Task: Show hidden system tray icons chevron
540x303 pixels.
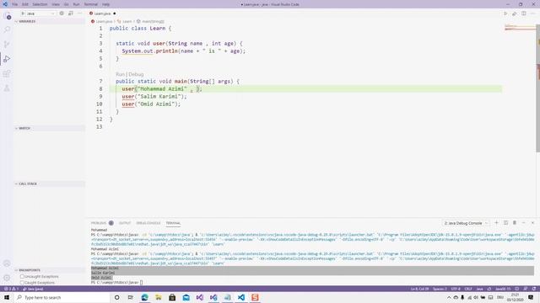Action: click(x=449, y=297)
